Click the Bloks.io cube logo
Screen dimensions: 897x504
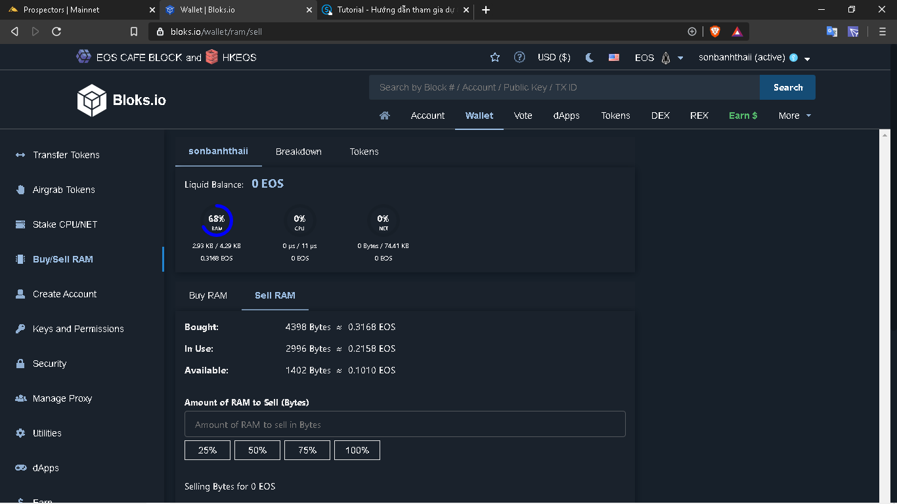pos(91,100)
